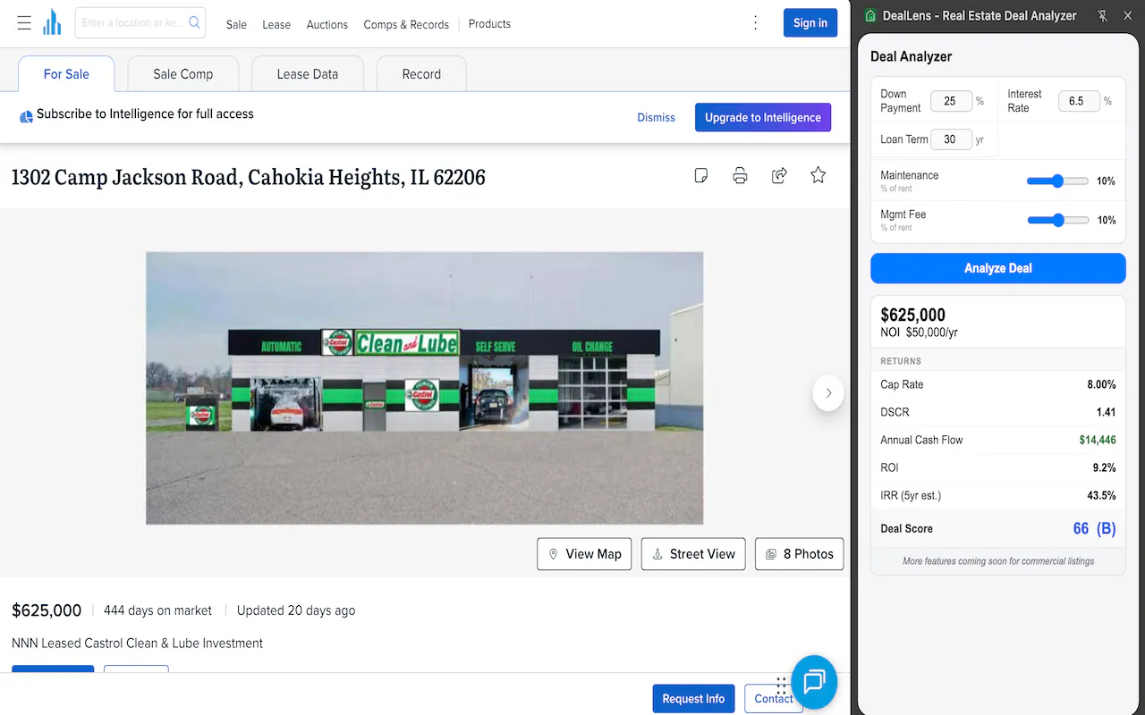This screenshot has width=1145, height=715.
Task: Click the Sign in button
Action: tap(810, 23)
